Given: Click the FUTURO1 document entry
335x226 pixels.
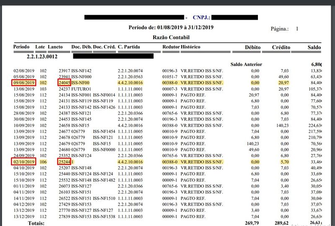Looking at the screenshot, I should pos(81,89).
